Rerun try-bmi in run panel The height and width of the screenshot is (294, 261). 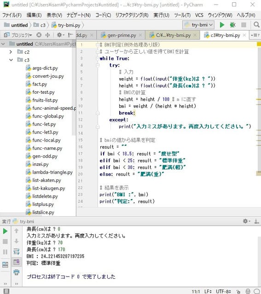click(x=5, y=231)
